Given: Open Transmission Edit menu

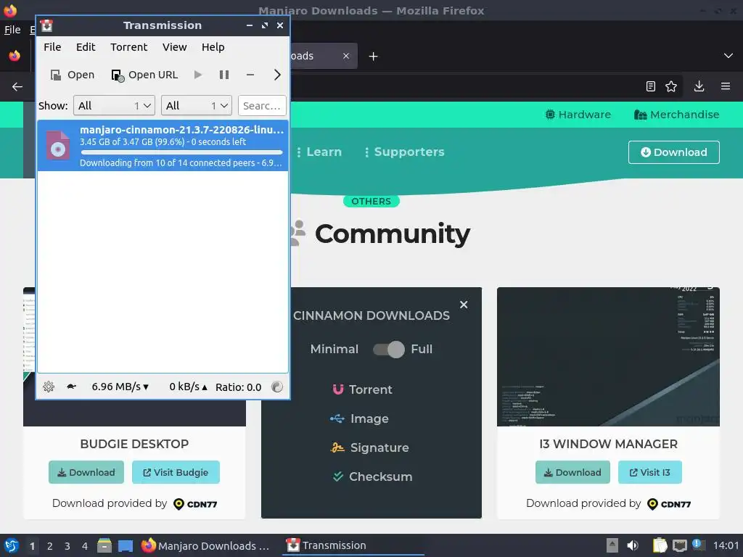Looking at the screenshot, I should pos(86,47).
